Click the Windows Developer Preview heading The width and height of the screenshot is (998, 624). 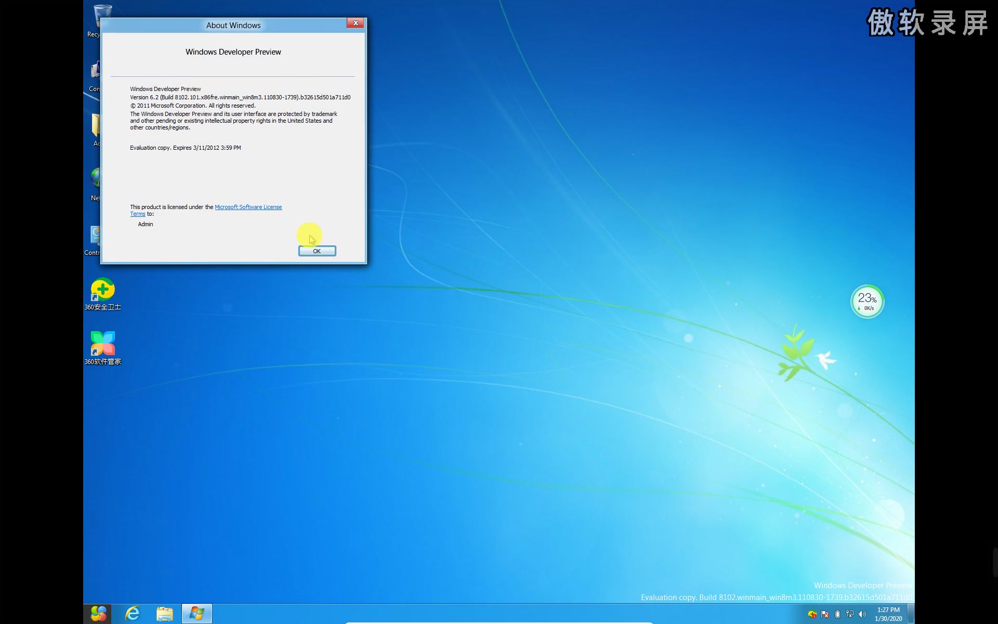click(233, 52)
